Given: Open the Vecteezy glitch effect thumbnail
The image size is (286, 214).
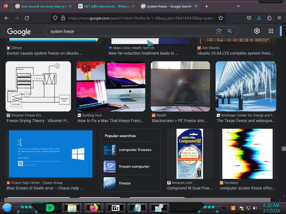Looking at the screenshot, I should [247, 154].
